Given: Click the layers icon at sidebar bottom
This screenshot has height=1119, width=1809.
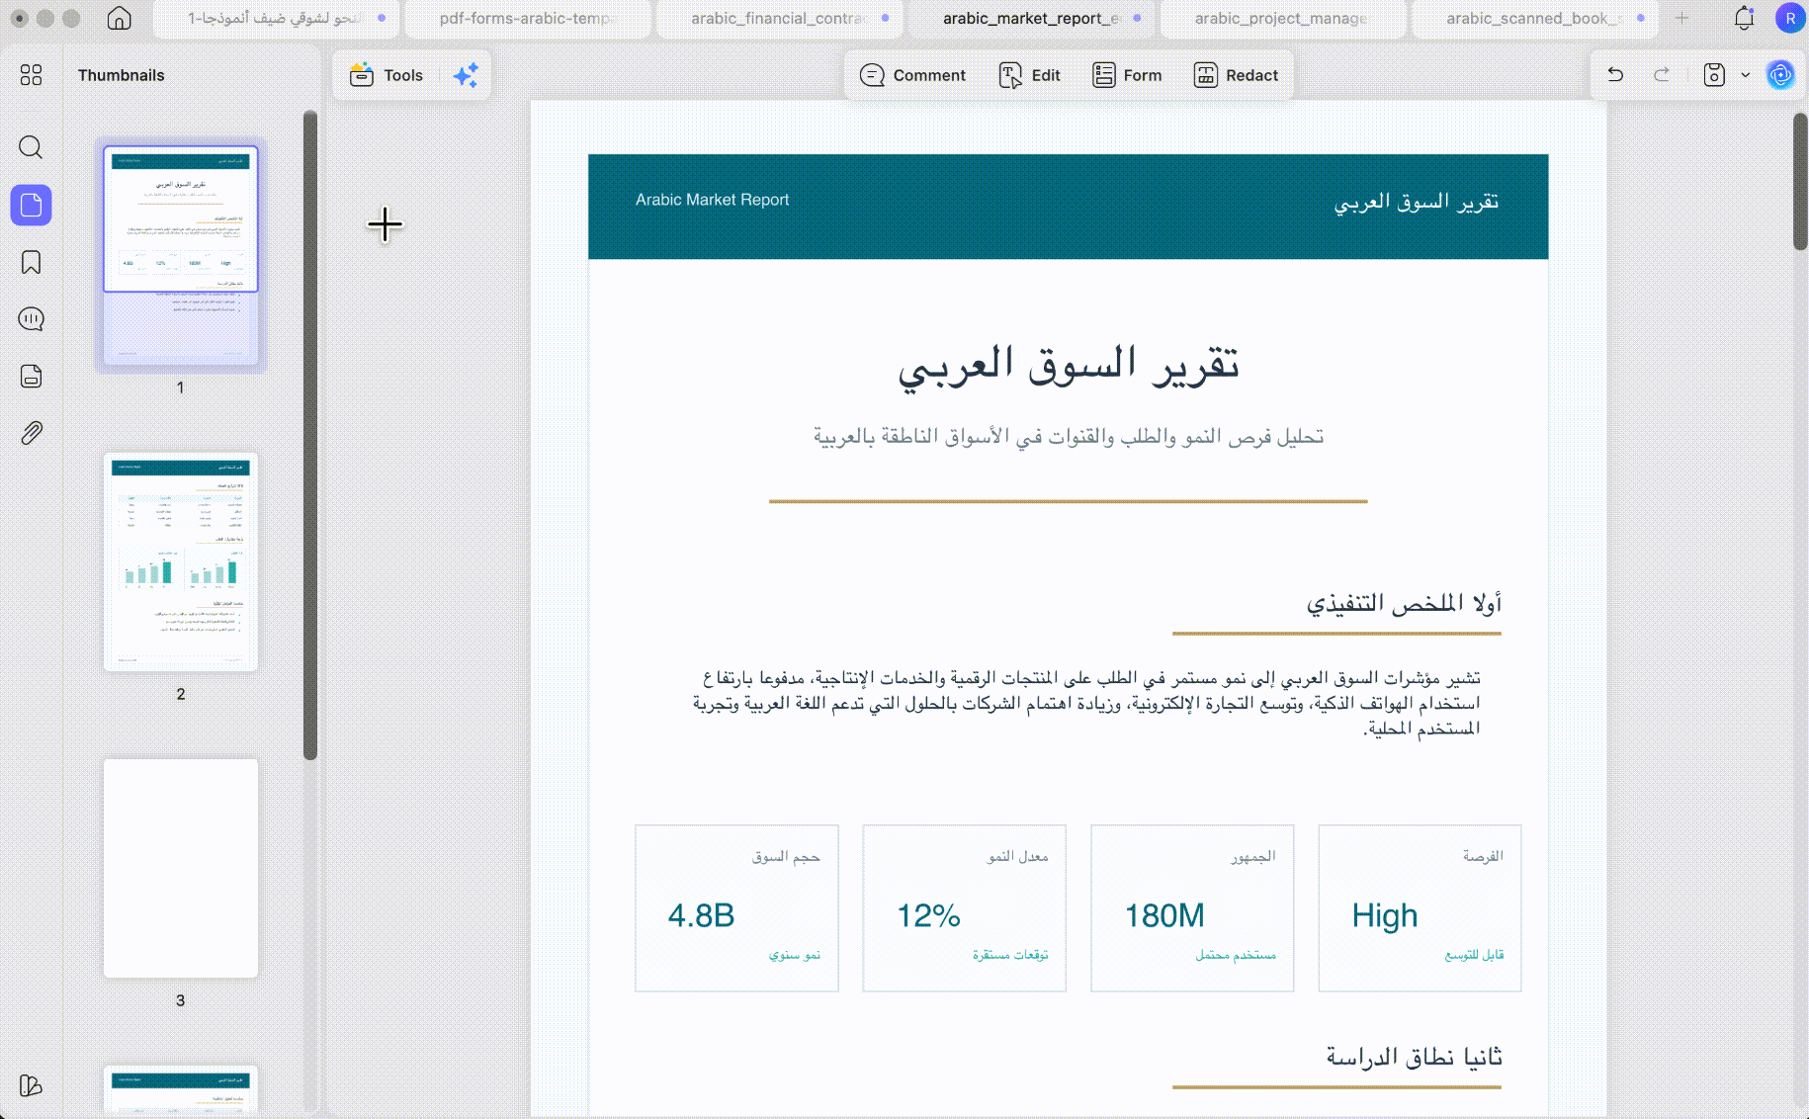Looking at the screenshot, I should point(31,1085).
